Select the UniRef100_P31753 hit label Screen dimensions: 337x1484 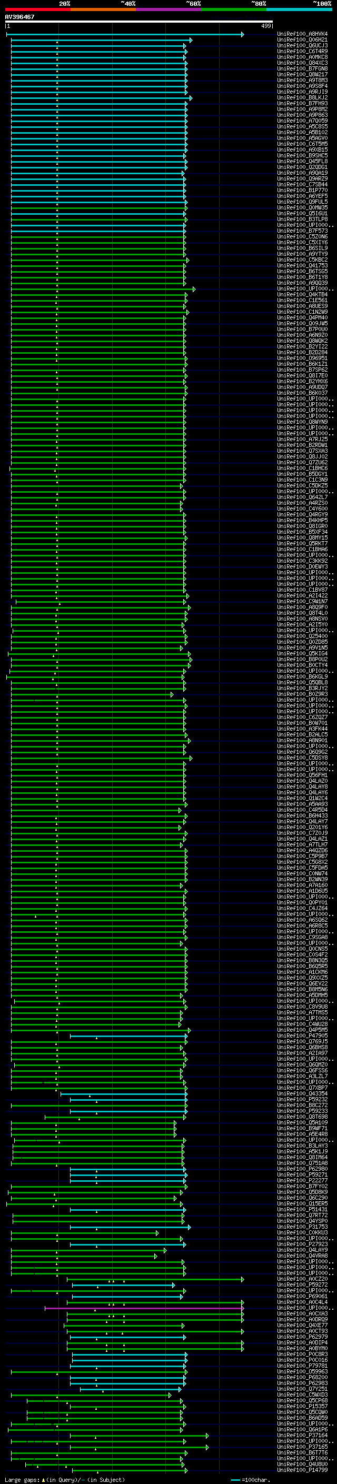(302, 1227)
